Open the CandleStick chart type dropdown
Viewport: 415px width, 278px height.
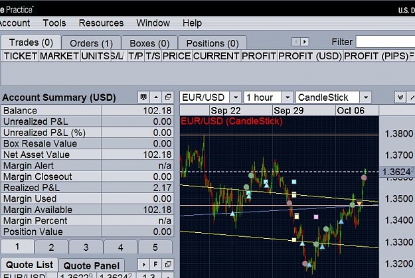365,98
